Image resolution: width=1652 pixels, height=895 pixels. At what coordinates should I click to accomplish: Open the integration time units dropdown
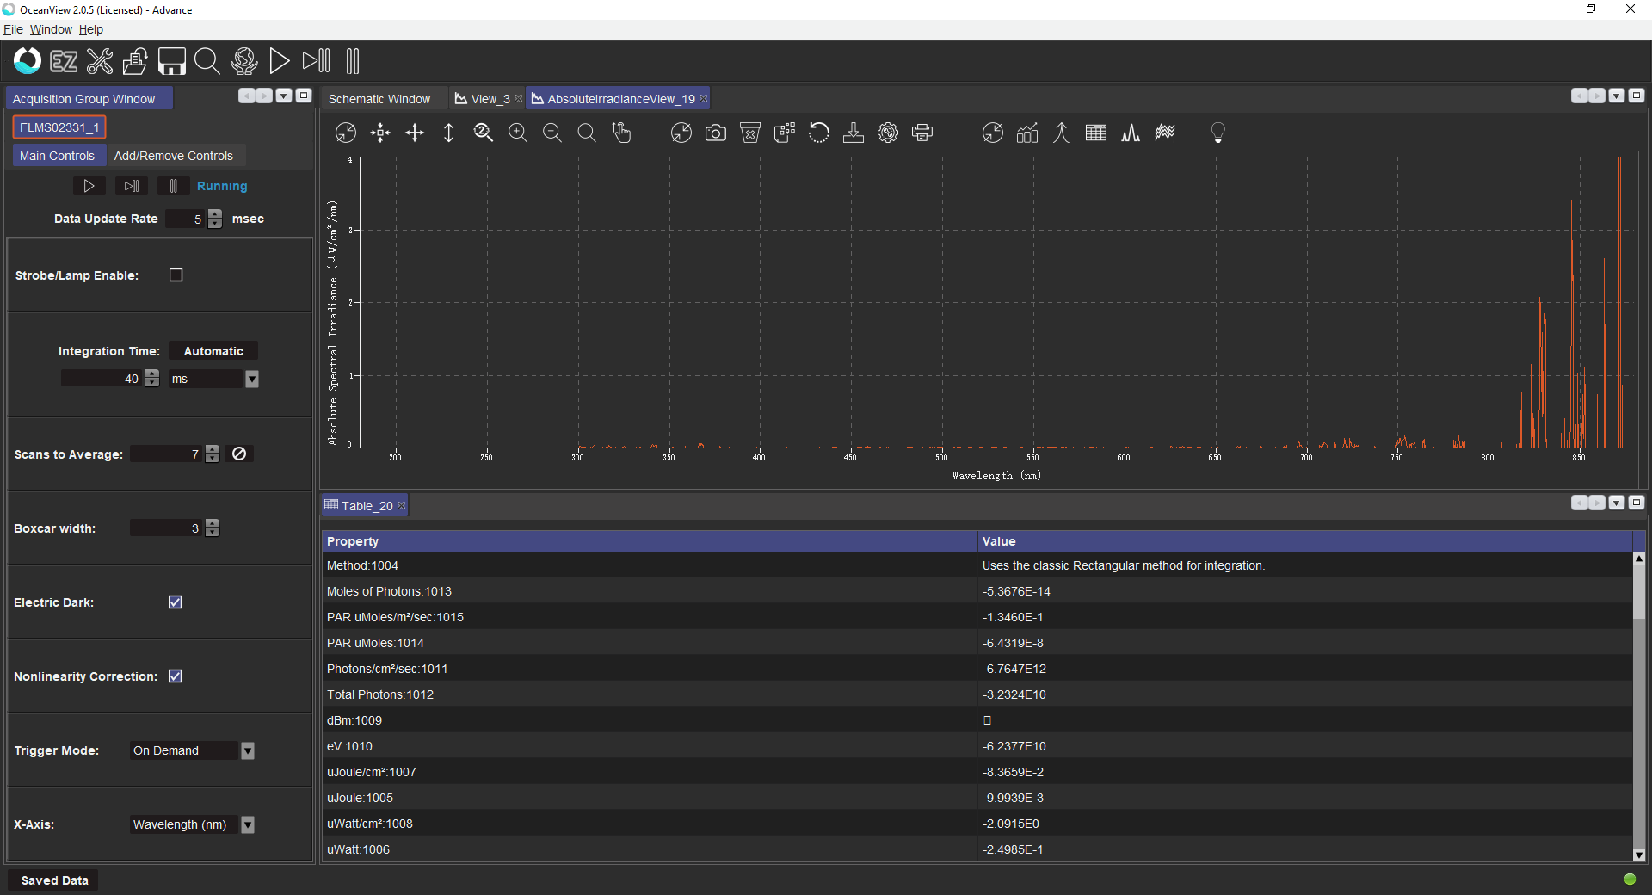[x=251, y=380]
